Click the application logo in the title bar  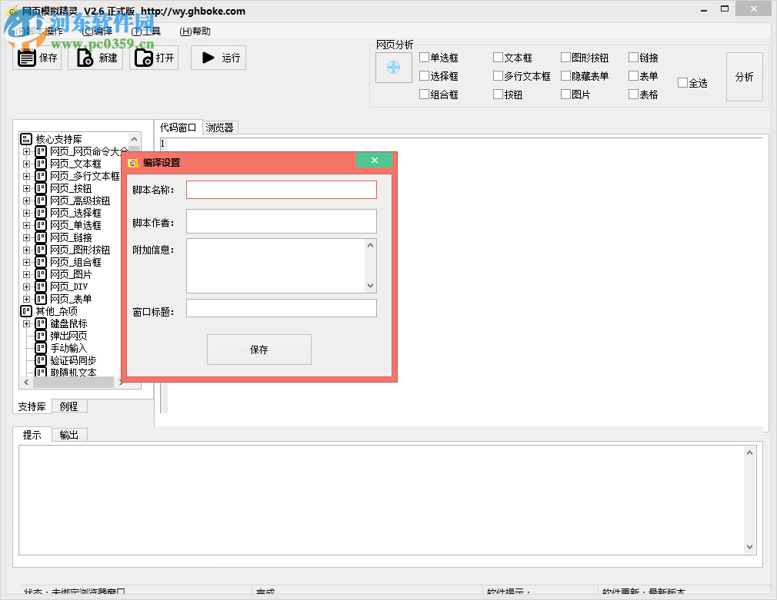(x=10, y=9)
